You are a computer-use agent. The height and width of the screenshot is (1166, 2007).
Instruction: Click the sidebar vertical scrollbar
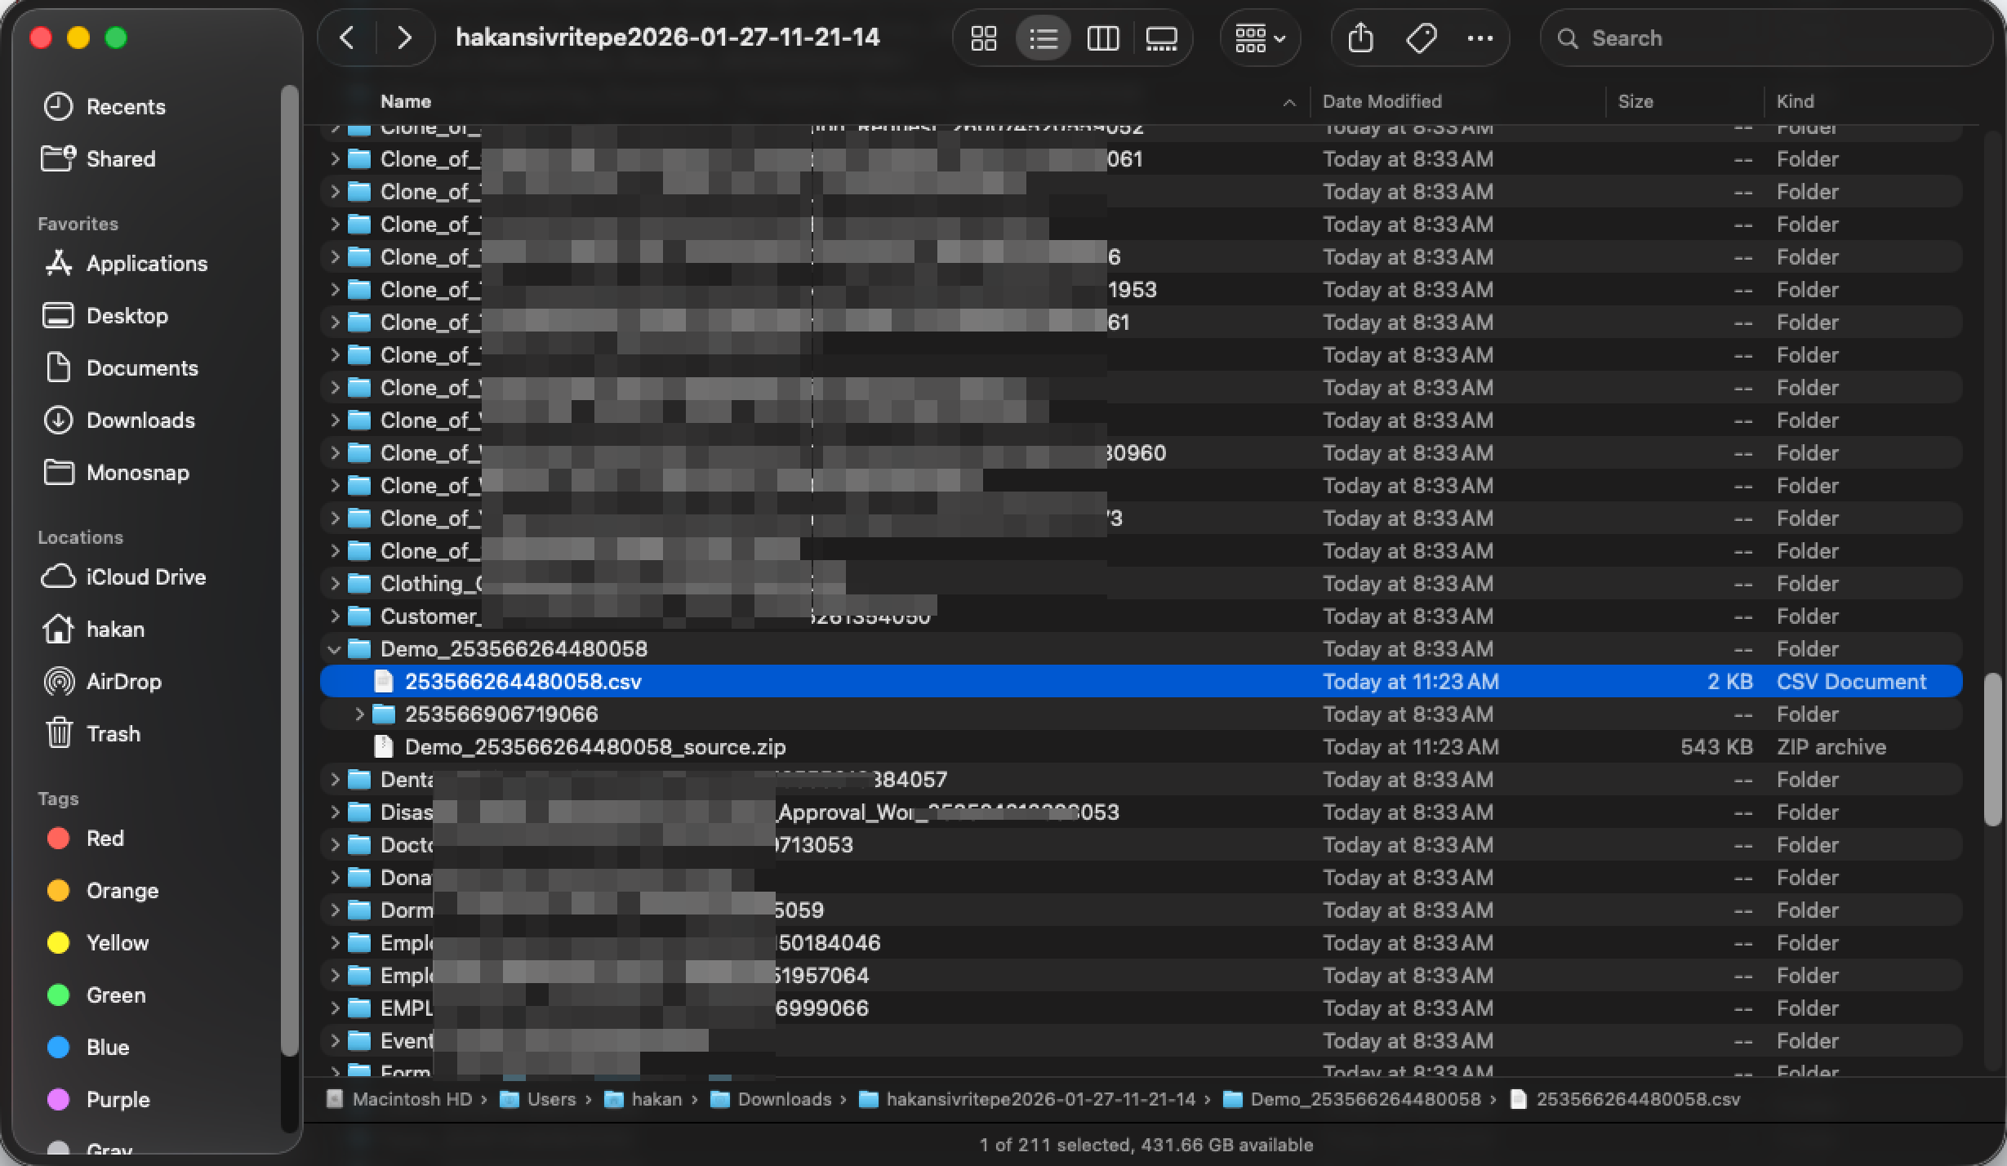[289, 572]
